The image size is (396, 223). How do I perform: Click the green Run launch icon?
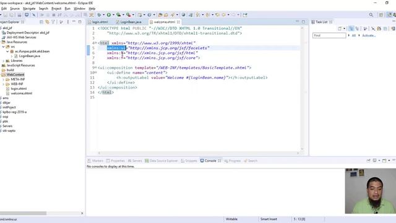click(x=109, y=15)
